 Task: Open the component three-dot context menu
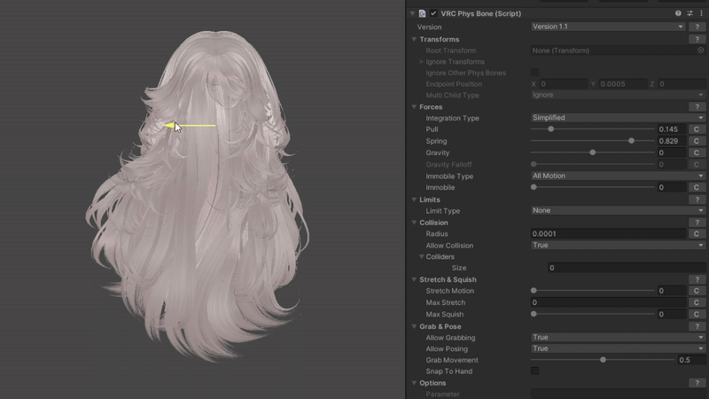click(x=701, y=13)
